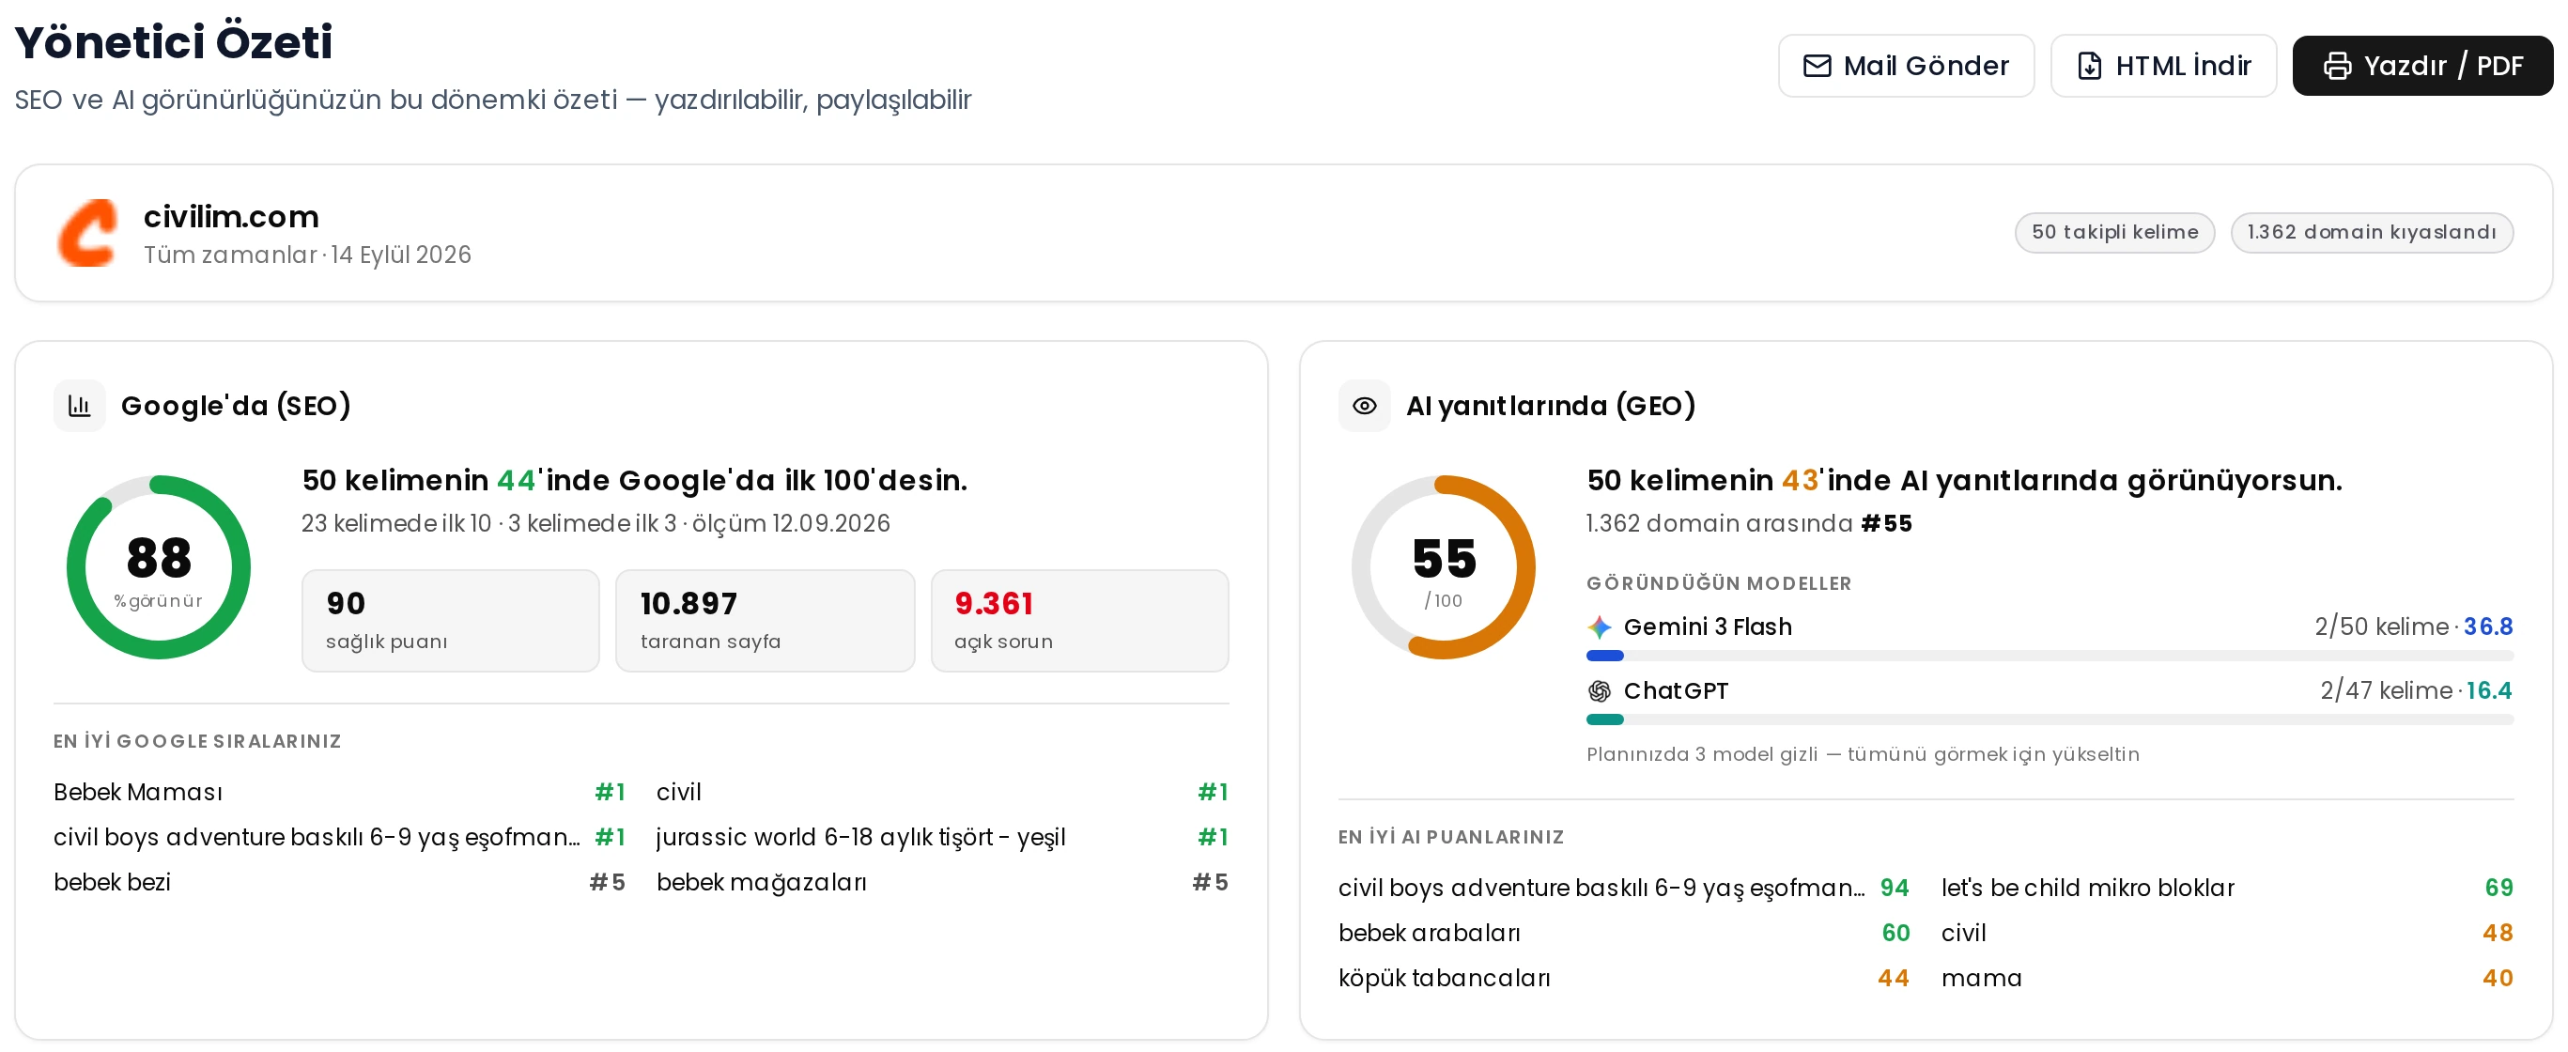Click the 'GÖRÜNDÜĞÜN MODELLER' label

pyautogui.click(x=1719, y=584)
